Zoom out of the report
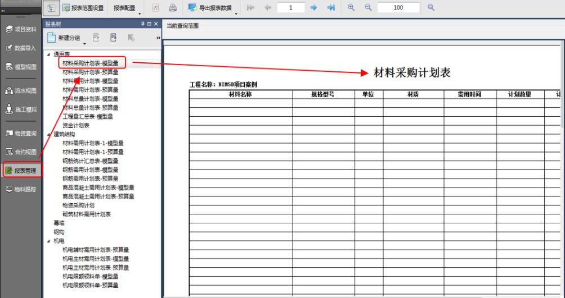Viewport: 565px width, 298px height. (368, 7)
